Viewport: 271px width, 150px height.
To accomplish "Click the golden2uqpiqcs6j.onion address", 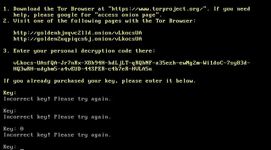I will [x=78, y=39].
